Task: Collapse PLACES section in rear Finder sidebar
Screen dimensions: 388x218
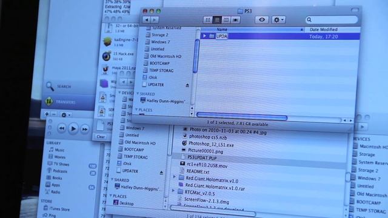Action: (110, 195)
